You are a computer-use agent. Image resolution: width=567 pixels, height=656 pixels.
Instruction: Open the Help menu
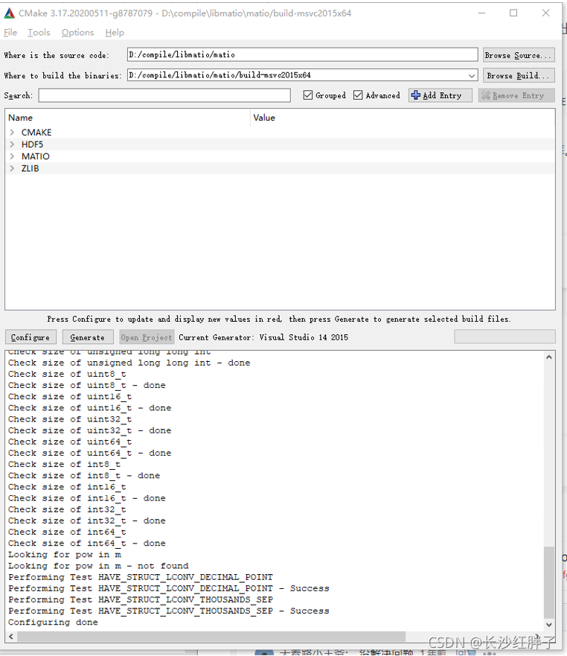pos(115,33)
